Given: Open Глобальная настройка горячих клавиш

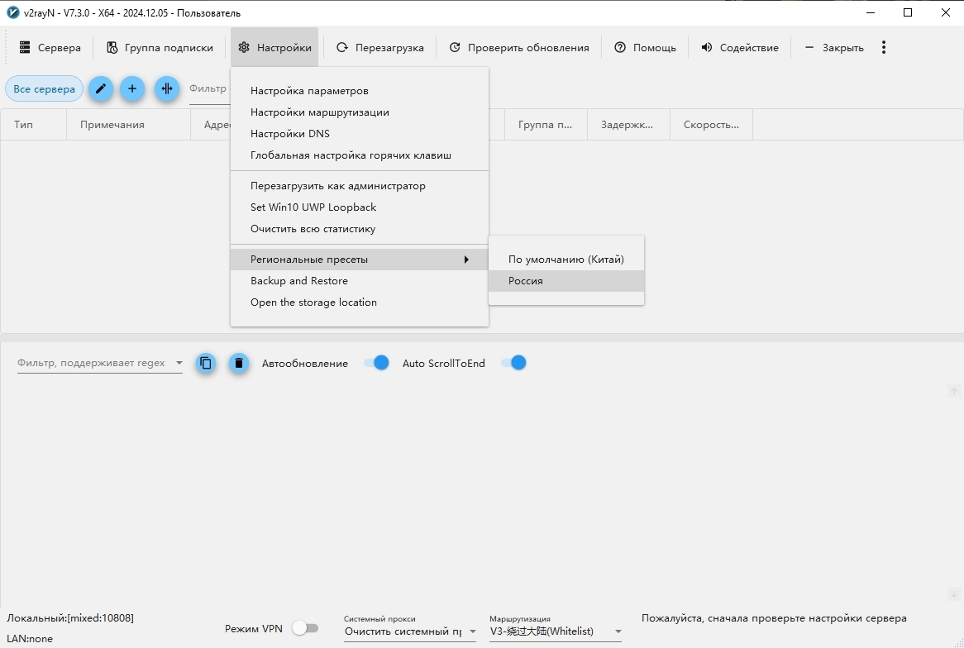Looking at the screenshot, I should tap(360, 155).
